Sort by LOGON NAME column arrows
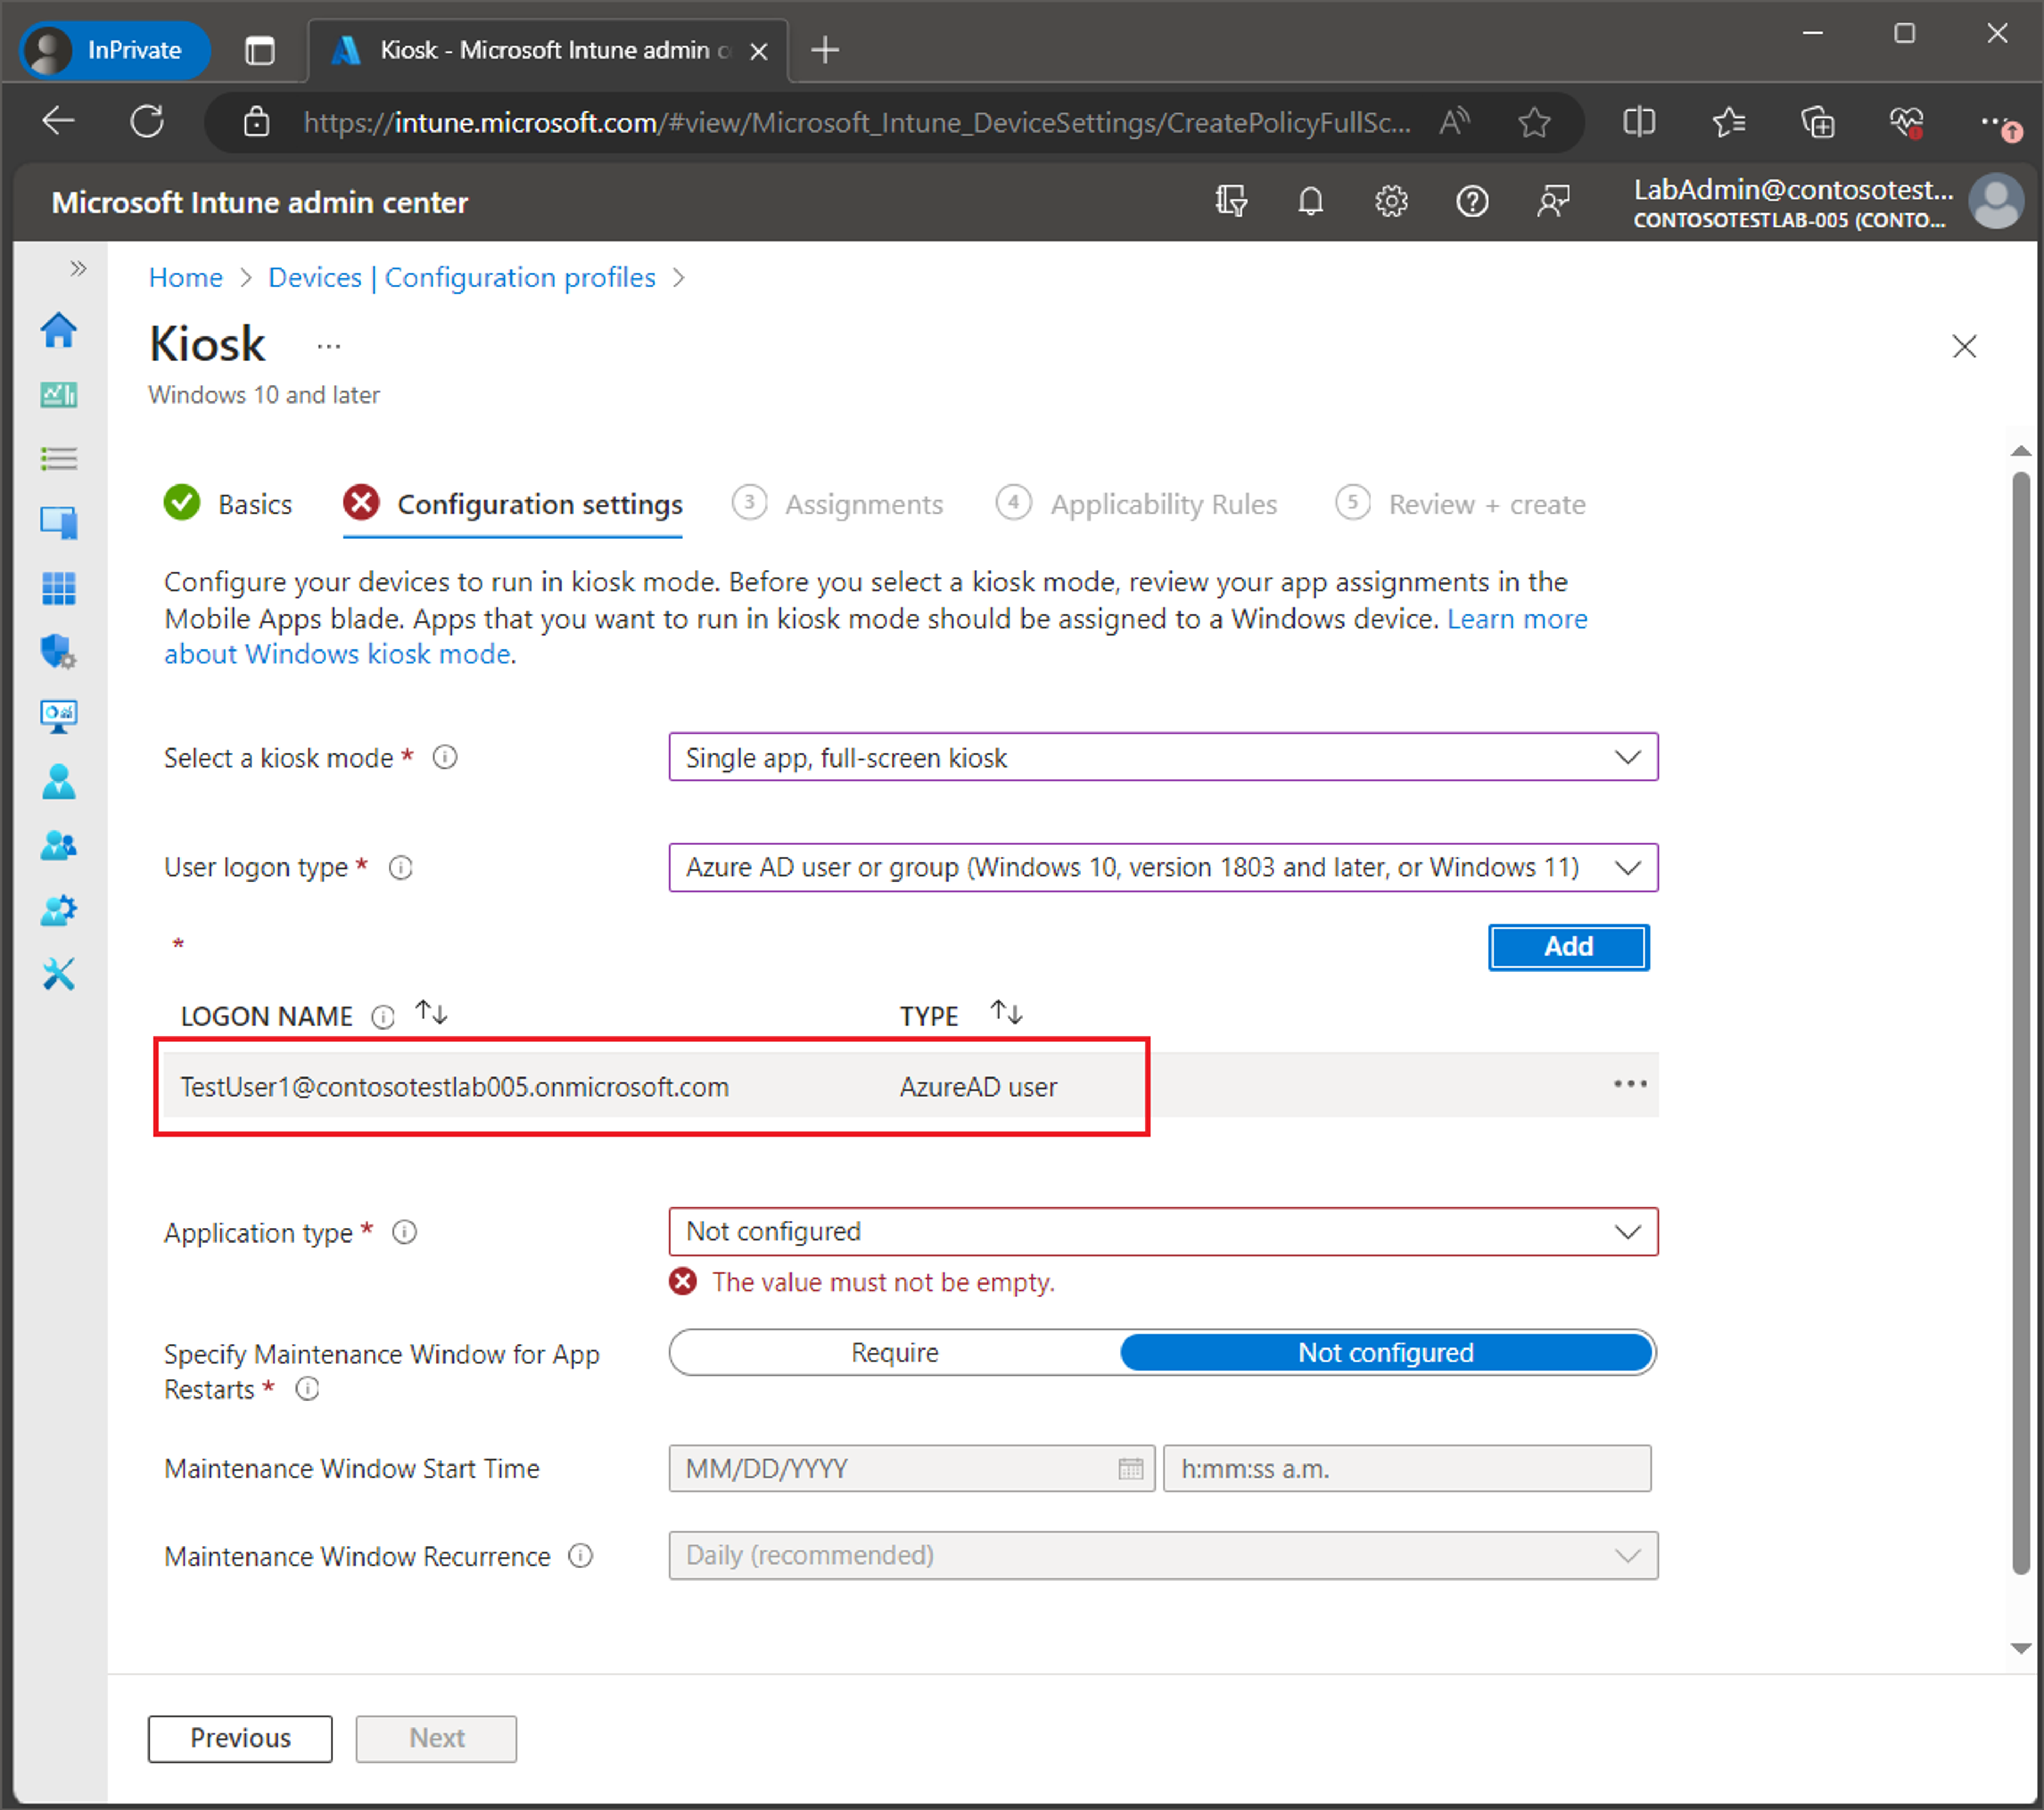This screenshot has width=2044, height=1810. (x=432, y=1013)
